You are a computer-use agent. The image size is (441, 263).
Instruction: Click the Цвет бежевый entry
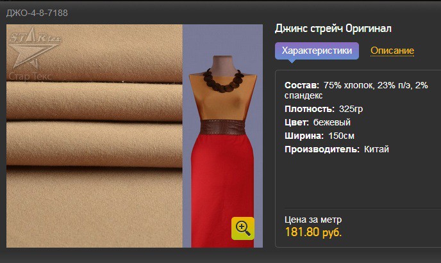pyautogui.click(x=317, y=122)
